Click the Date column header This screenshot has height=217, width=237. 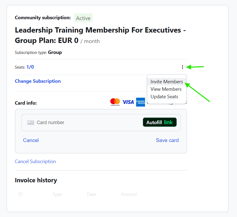[91, 194]
